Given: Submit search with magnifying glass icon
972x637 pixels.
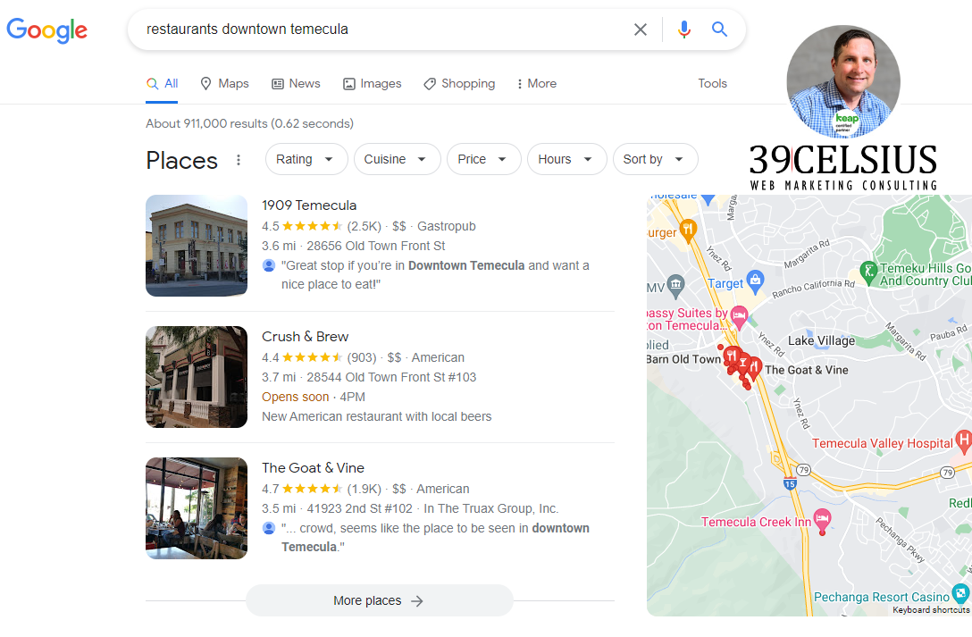Looking at the screenshot, I should click(x=719, y=29).
